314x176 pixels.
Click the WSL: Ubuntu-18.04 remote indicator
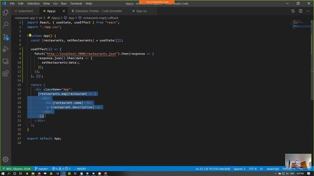[x=16, y=169]
